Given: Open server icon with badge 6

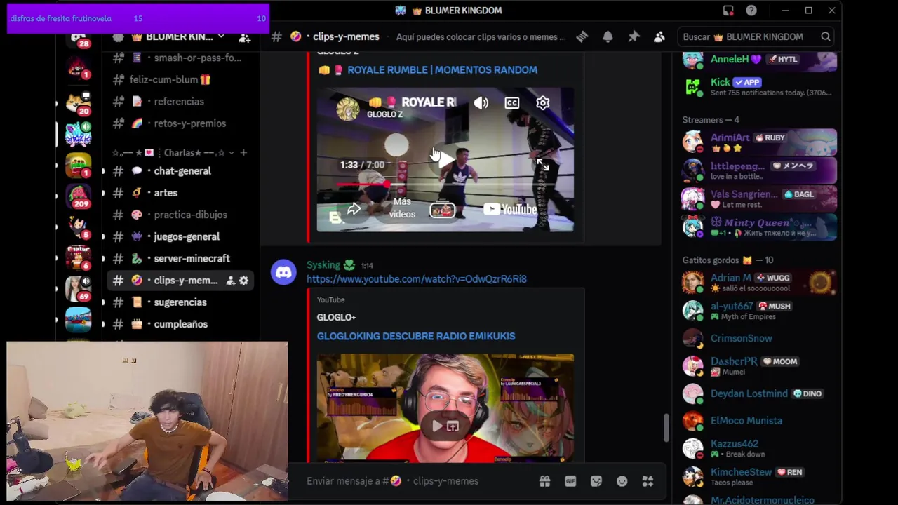Looking at the screenshot, I should pyautogui.click(x=78, y=257).
